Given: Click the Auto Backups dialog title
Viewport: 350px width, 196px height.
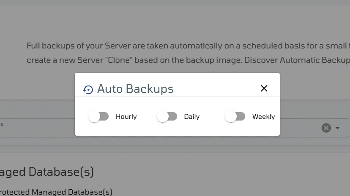Looking at the screenshot, I should coord(135,89).
